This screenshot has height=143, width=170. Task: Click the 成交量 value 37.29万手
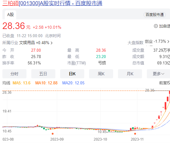pos(162,50)
